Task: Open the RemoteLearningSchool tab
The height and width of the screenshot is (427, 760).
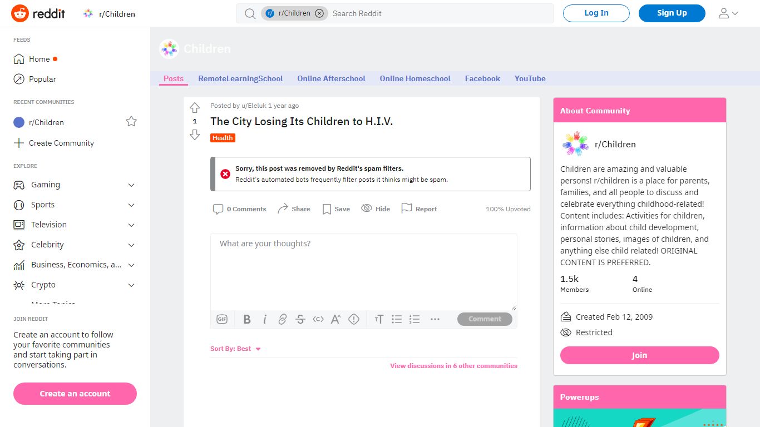Action: [x=240, y=78]
